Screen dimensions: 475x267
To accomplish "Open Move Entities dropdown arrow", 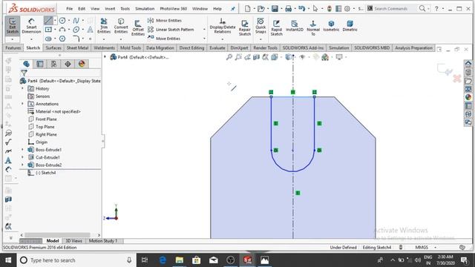I will [204, 39].
